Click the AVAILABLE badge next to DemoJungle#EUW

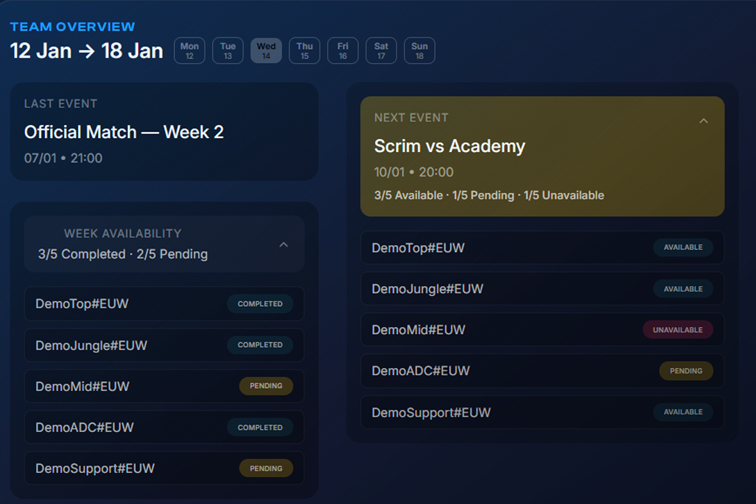pos(683,289)
